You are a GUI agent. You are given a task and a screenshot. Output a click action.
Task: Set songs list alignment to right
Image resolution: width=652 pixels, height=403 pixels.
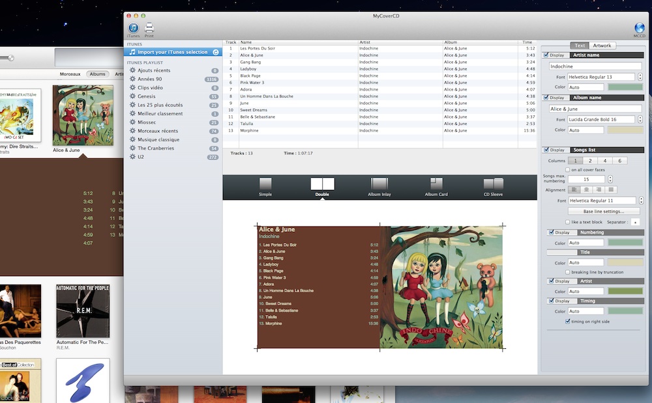coord(599,189)
